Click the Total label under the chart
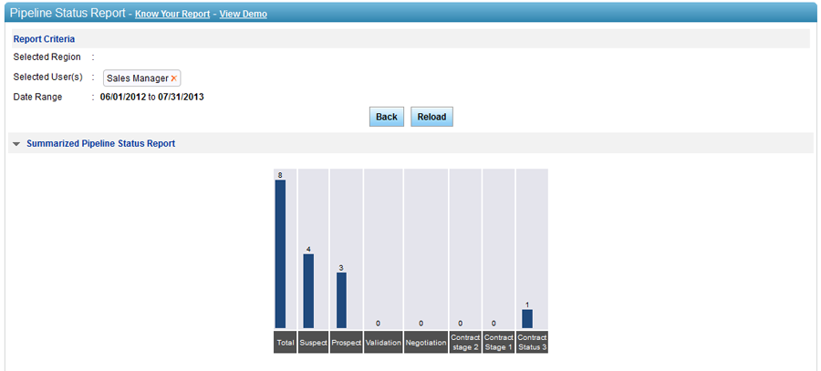This screenshot has height=371, width=821. (285, 343)
